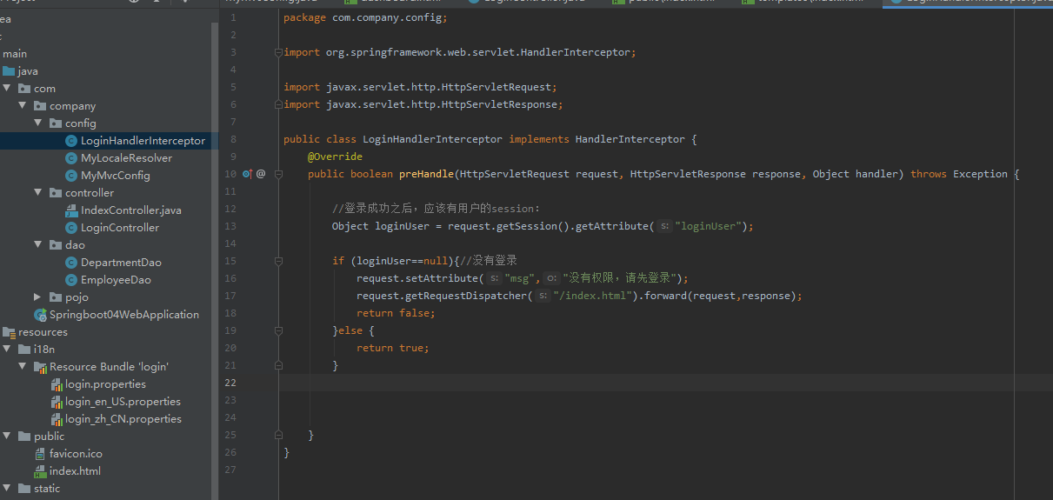Fold the else block at line 19

point(278,330)
